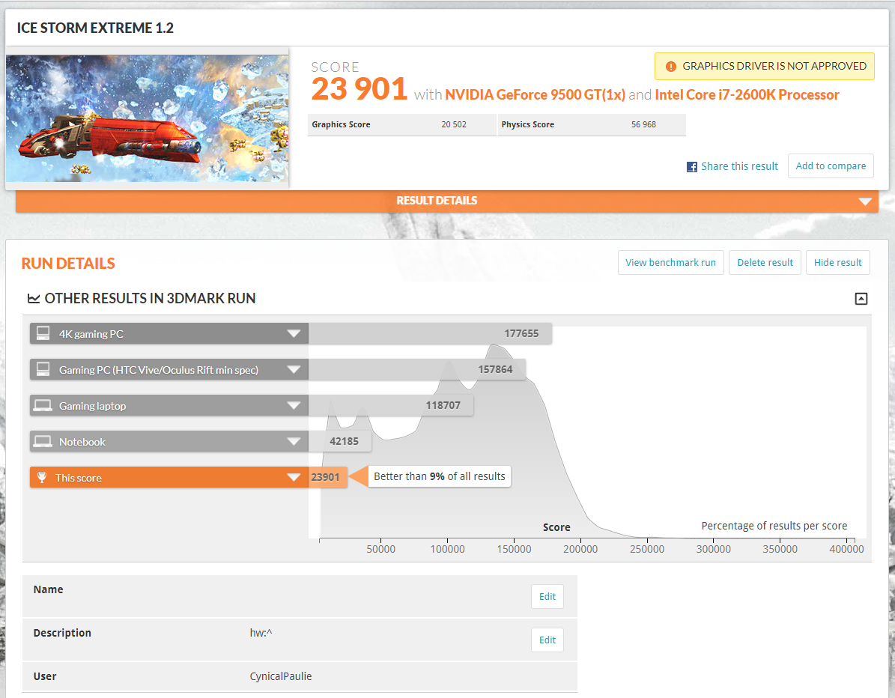The width and height of the screenshot is (895, 698).
Task: Click the 400000 axis label on chart
Action: (x=846, y=549)
